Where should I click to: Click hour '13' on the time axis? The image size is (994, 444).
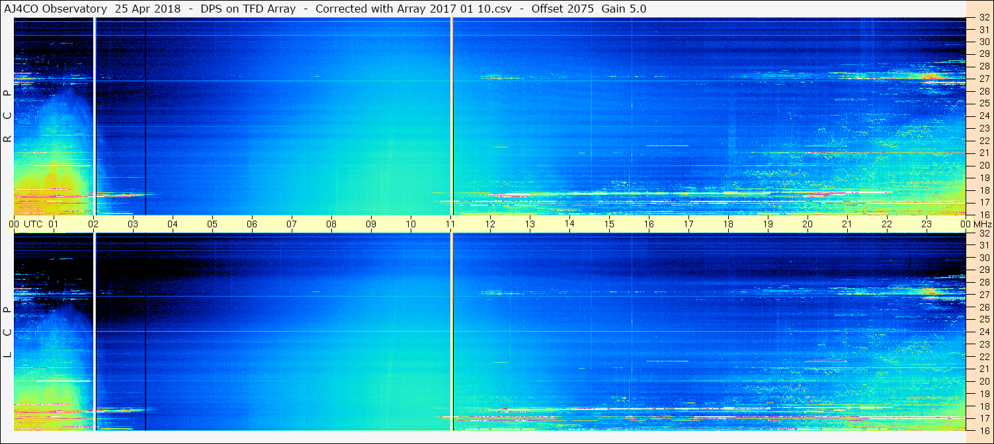tap(530, 224)
